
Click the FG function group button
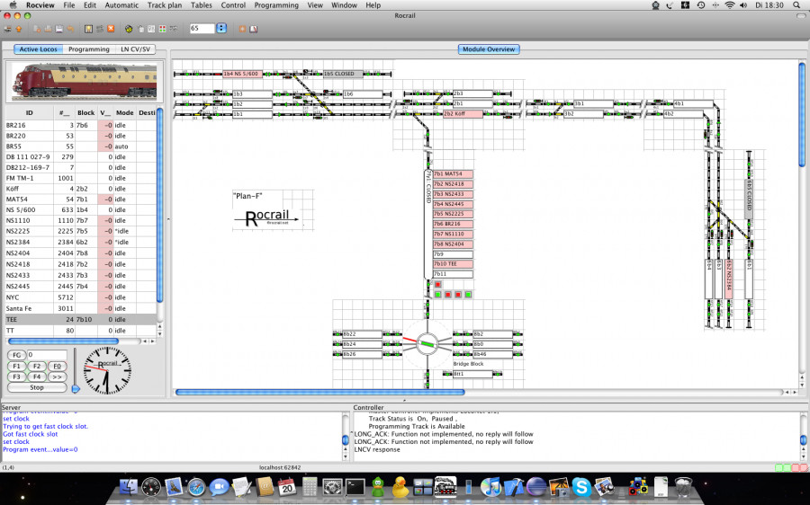click(x=16, y=355)
